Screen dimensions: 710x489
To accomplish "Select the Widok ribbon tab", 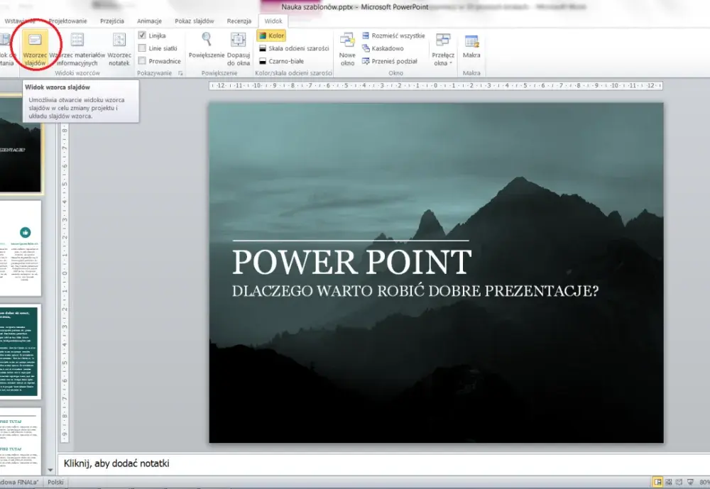I will [273, 21].
